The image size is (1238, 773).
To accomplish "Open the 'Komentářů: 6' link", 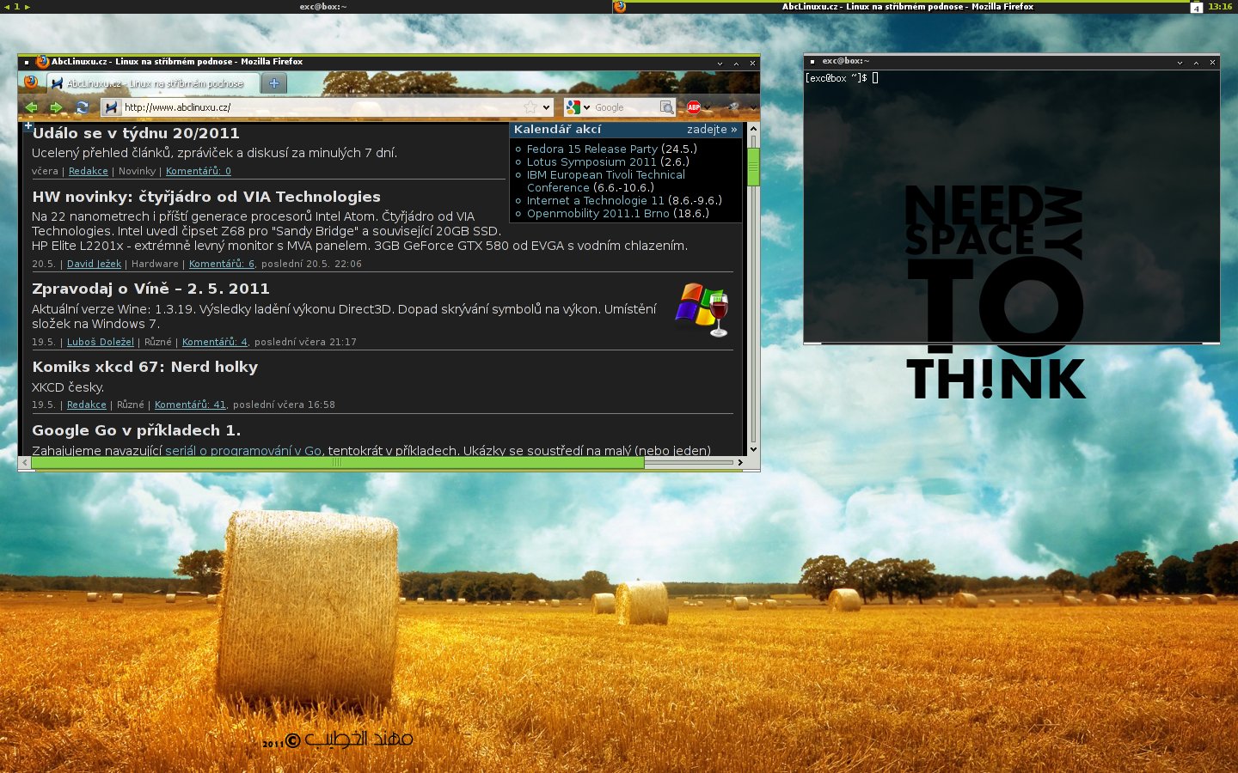I will (x=222, y=264).
